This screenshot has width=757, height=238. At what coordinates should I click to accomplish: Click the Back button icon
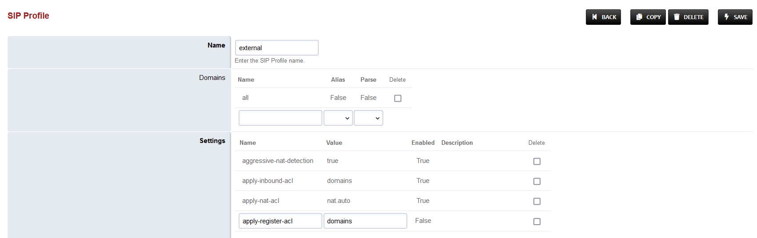click(x=594, y=17)
